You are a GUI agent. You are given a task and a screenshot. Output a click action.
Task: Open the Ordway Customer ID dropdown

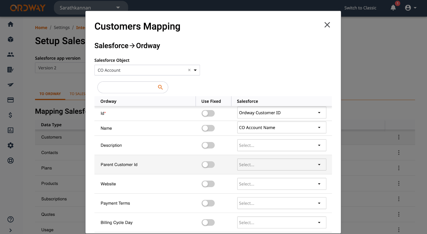(282, 113)
